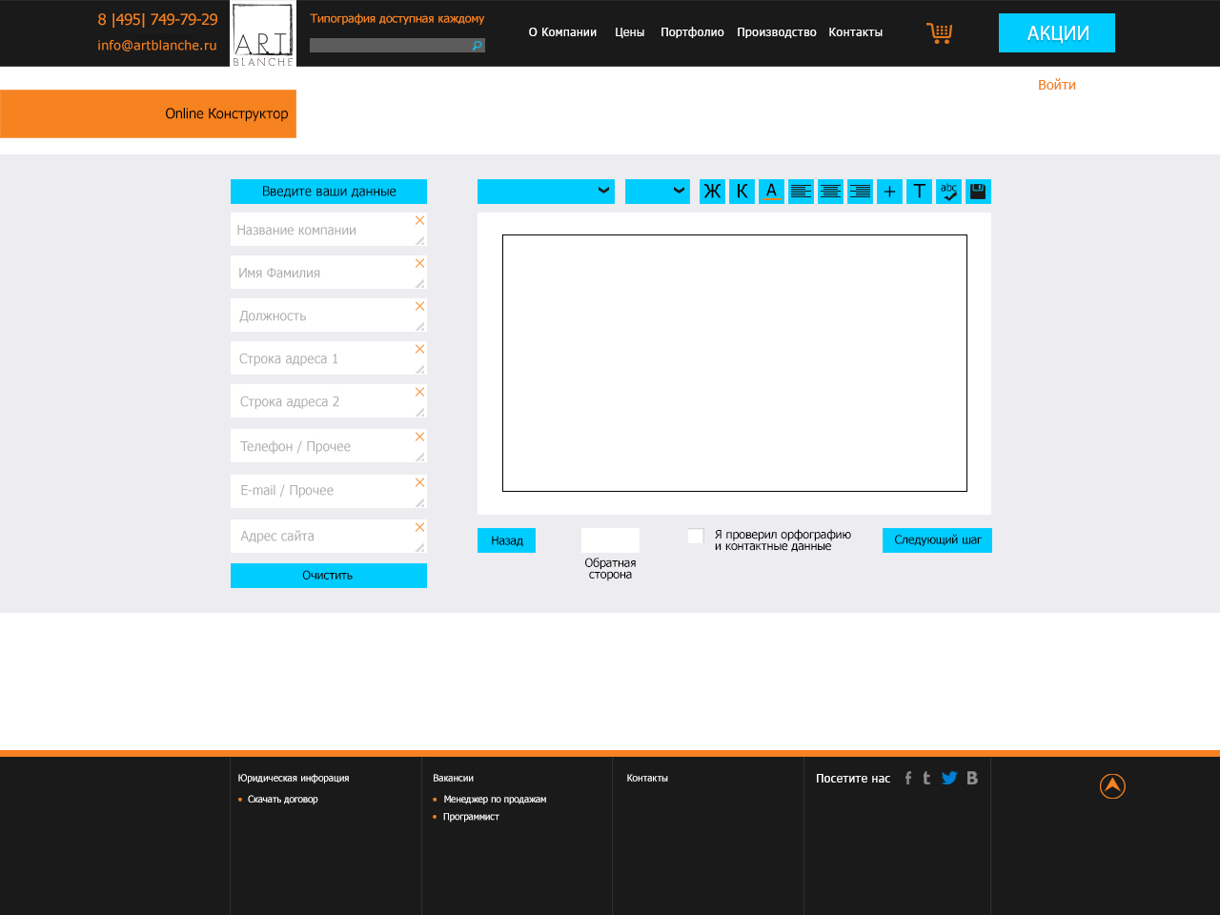Click the 'Назад' button
1220x915 pixels.
tap(506, 540)
